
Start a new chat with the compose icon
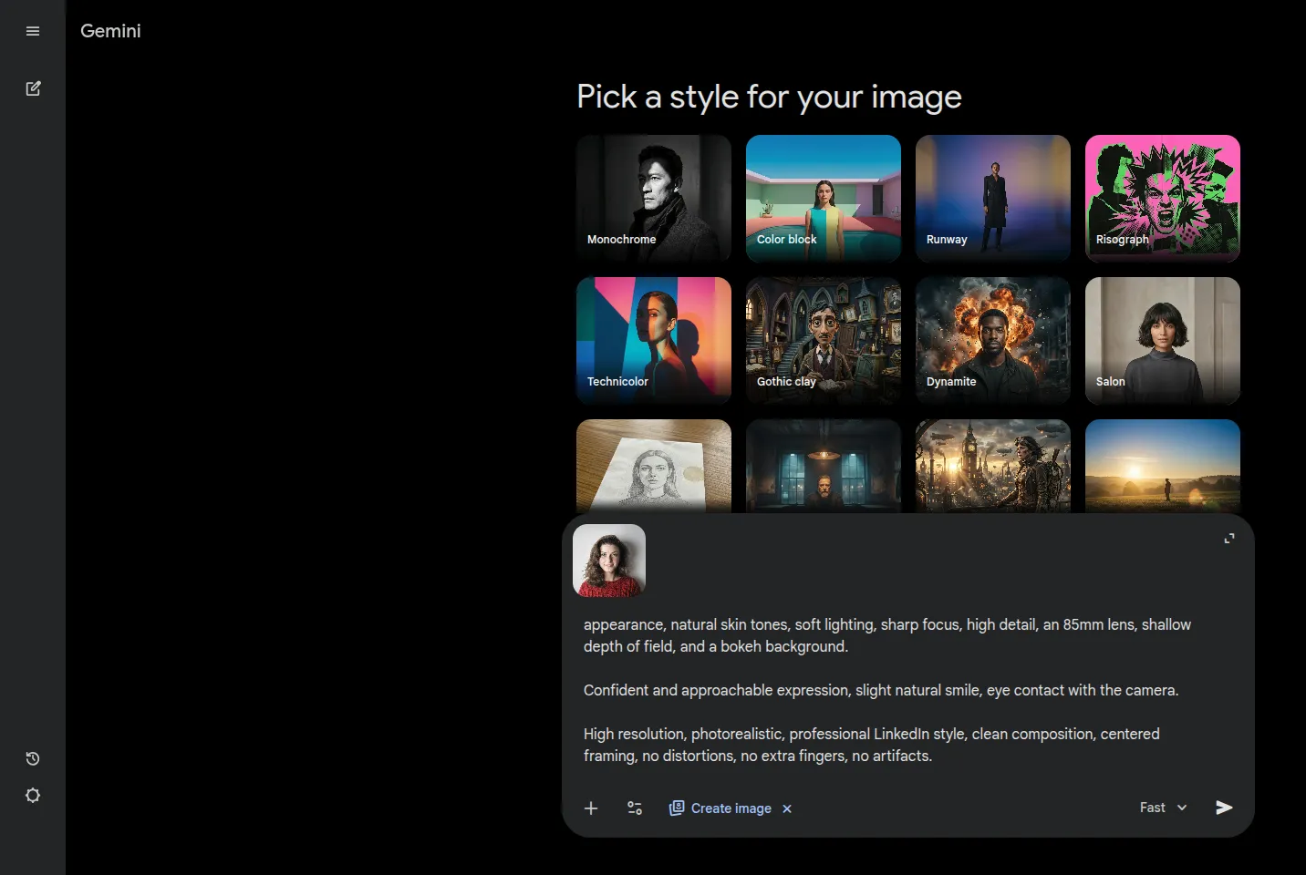pos(33,88)
